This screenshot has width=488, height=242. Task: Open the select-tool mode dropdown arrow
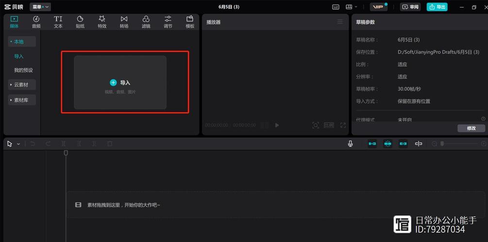click(18, 144)
